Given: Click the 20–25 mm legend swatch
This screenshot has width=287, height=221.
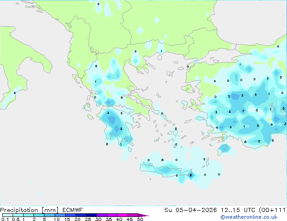Looking at the screenshot, I should pyautogui.click(x=81, y=215).
